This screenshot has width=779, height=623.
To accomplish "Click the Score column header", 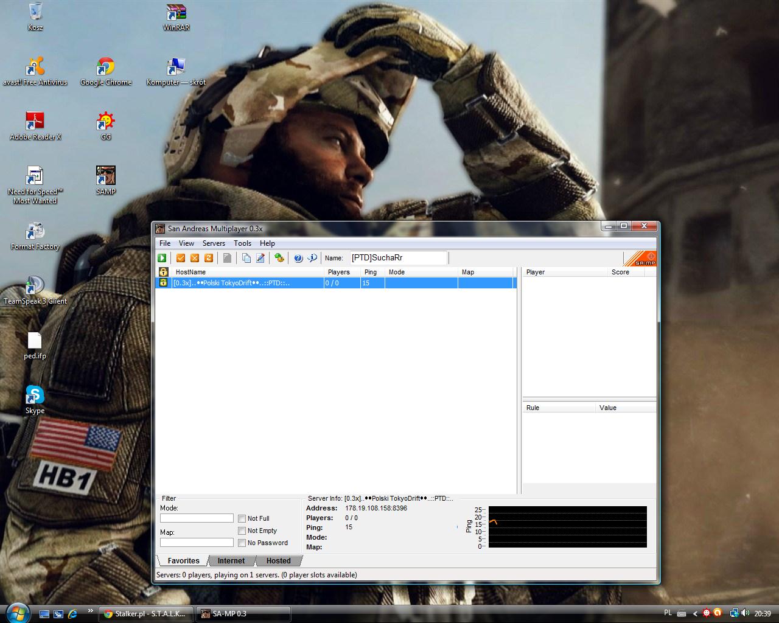I will pos(626,272).
